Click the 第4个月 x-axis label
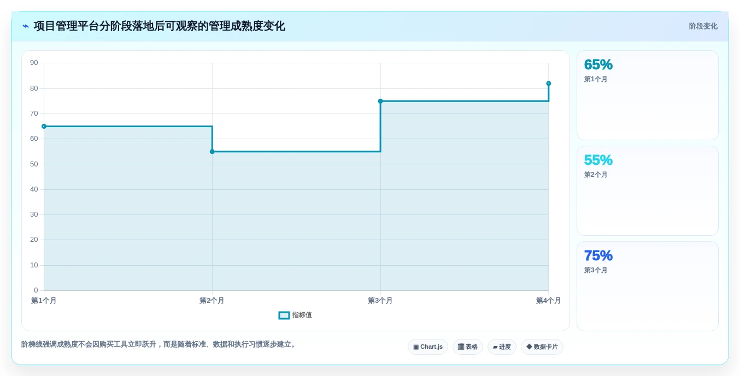 549,301
